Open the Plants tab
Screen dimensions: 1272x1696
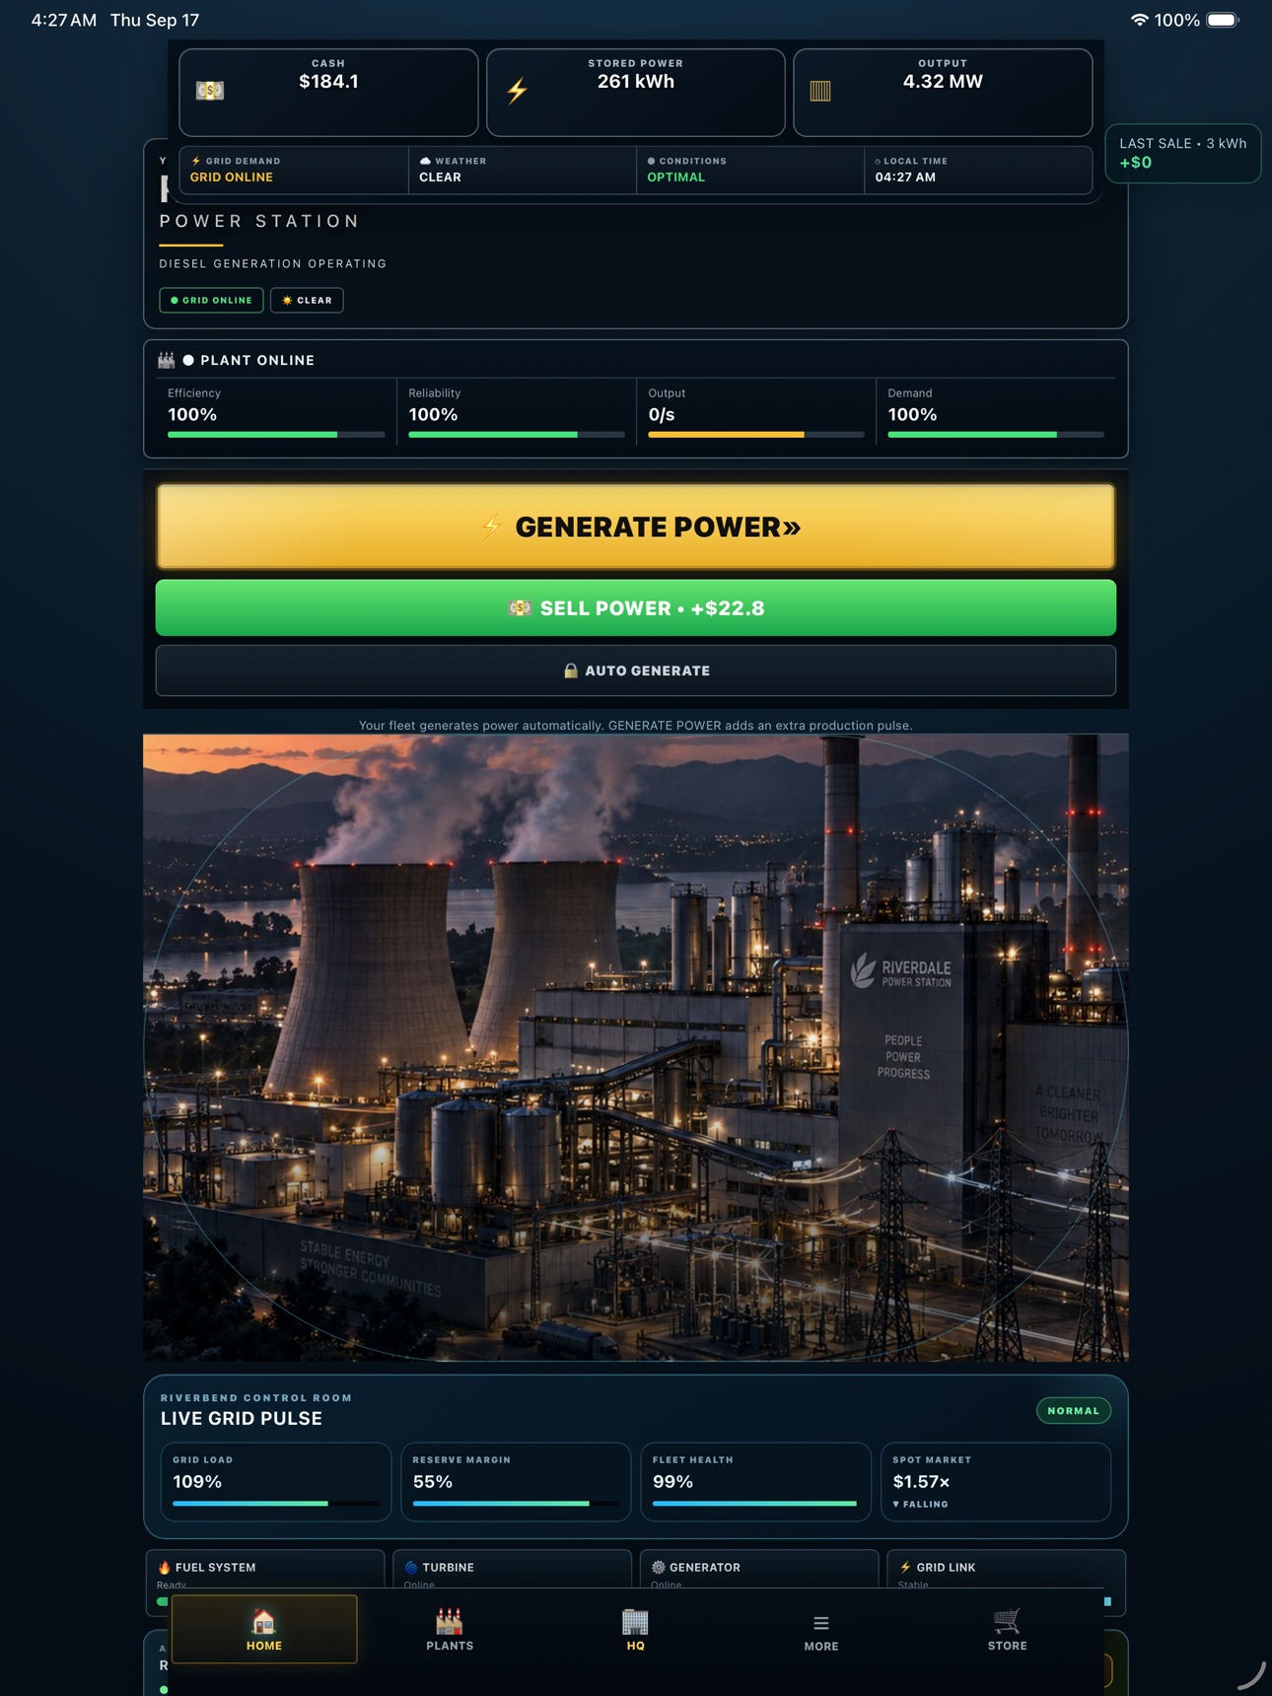click(x=450, y=1629)
